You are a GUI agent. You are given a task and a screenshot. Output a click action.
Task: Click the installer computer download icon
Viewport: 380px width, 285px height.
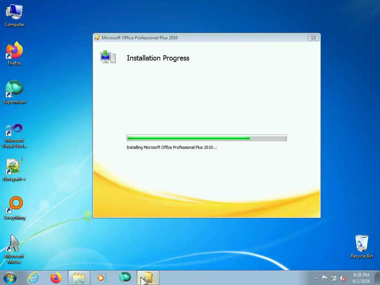(108, 57)
